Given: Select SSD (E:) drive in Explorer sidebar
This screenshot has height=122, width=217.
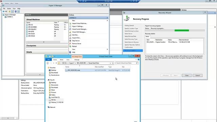Looking at the screenshot, I should 53,100.
